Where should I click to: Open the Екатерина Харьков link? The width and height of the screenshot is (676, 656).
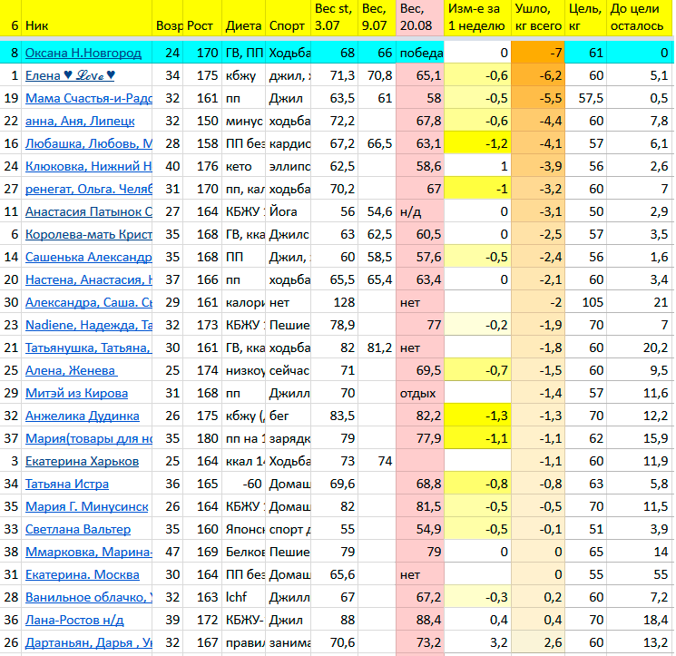(x=82, y=462)
